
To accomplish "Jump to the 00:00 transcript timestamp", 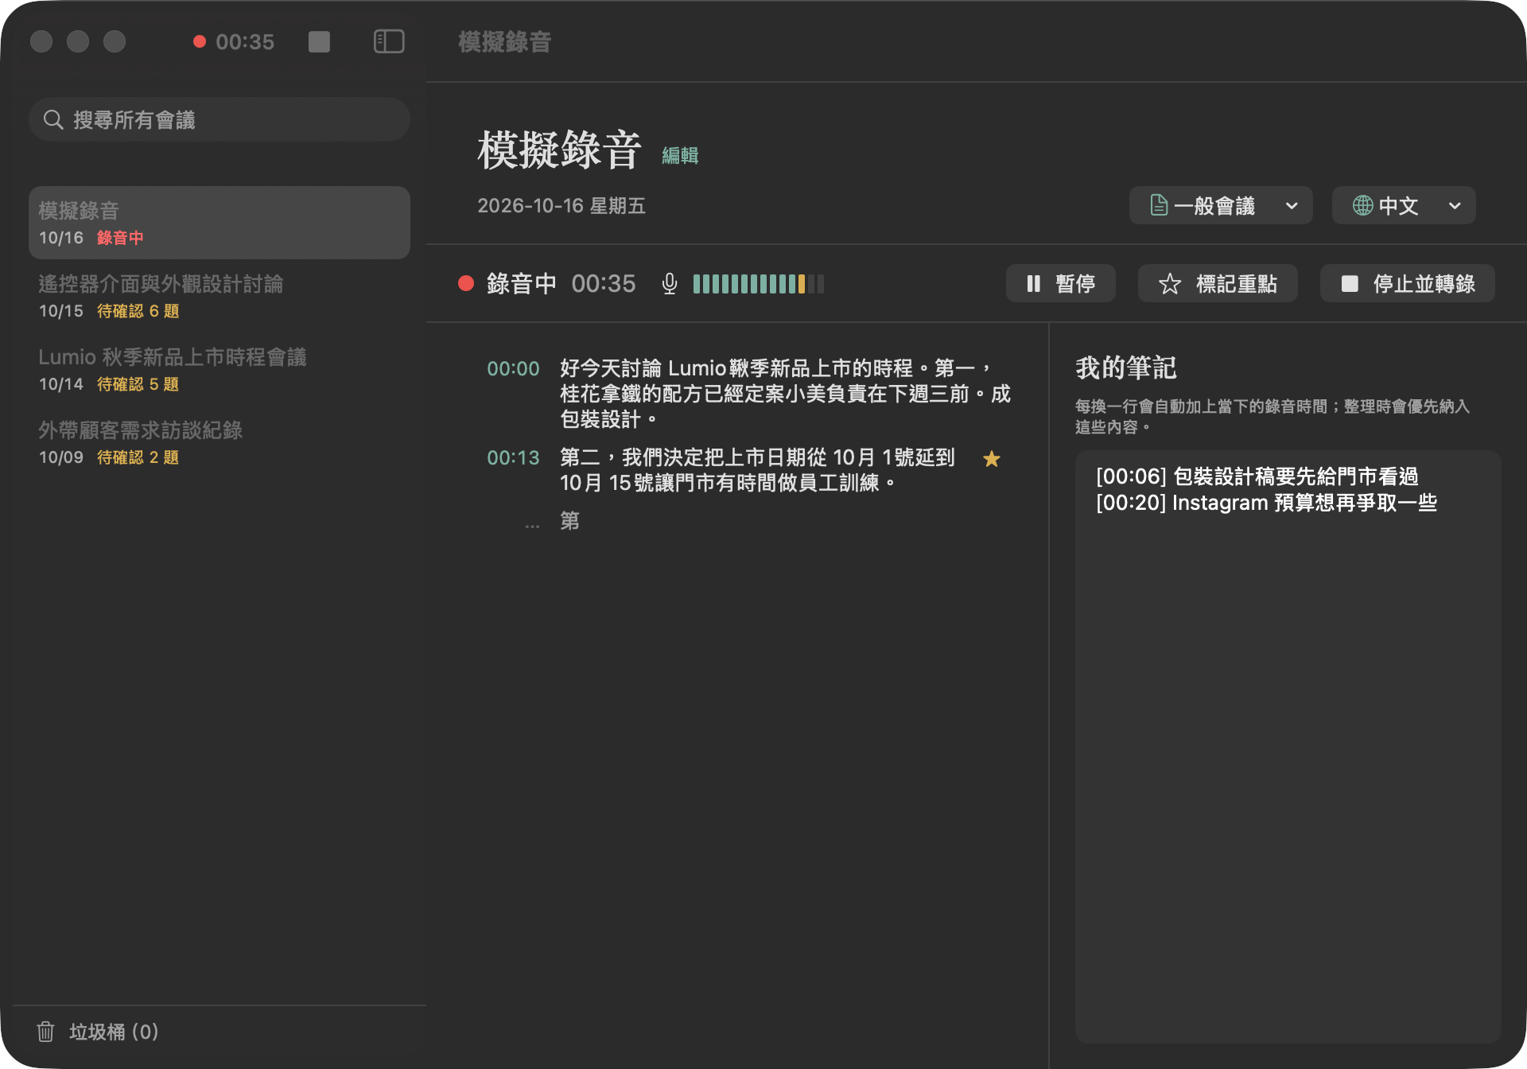I will [x=513, y=368].
